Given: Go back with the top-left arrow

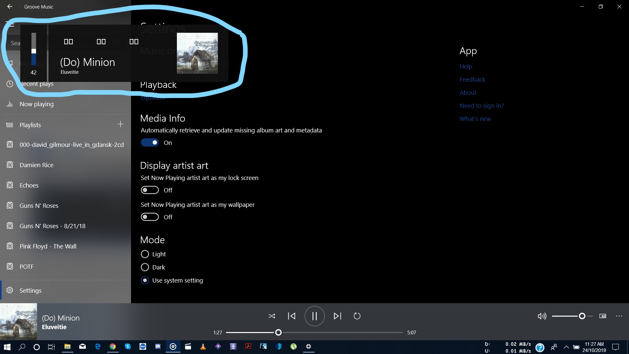Looking at the screenshot, I should pyautogui.click(x=10, y=7).
